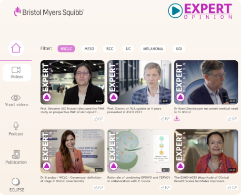Image resolution: width=241 pixels, height=195 pixels.
Task: Click the Bristol Myers Squibb logo
Action: pyautogui.click(x=49, y=12)
